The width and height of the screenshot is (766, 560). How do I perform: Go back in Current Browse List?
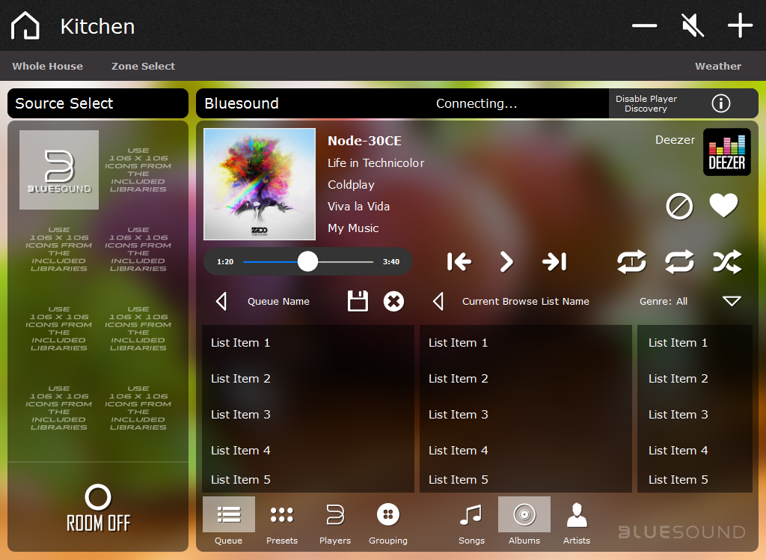(438, 301)
